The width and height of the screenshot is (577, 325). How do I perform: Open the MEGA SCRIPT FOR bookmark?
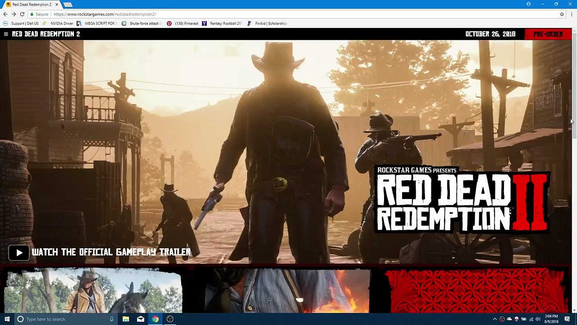97,23
